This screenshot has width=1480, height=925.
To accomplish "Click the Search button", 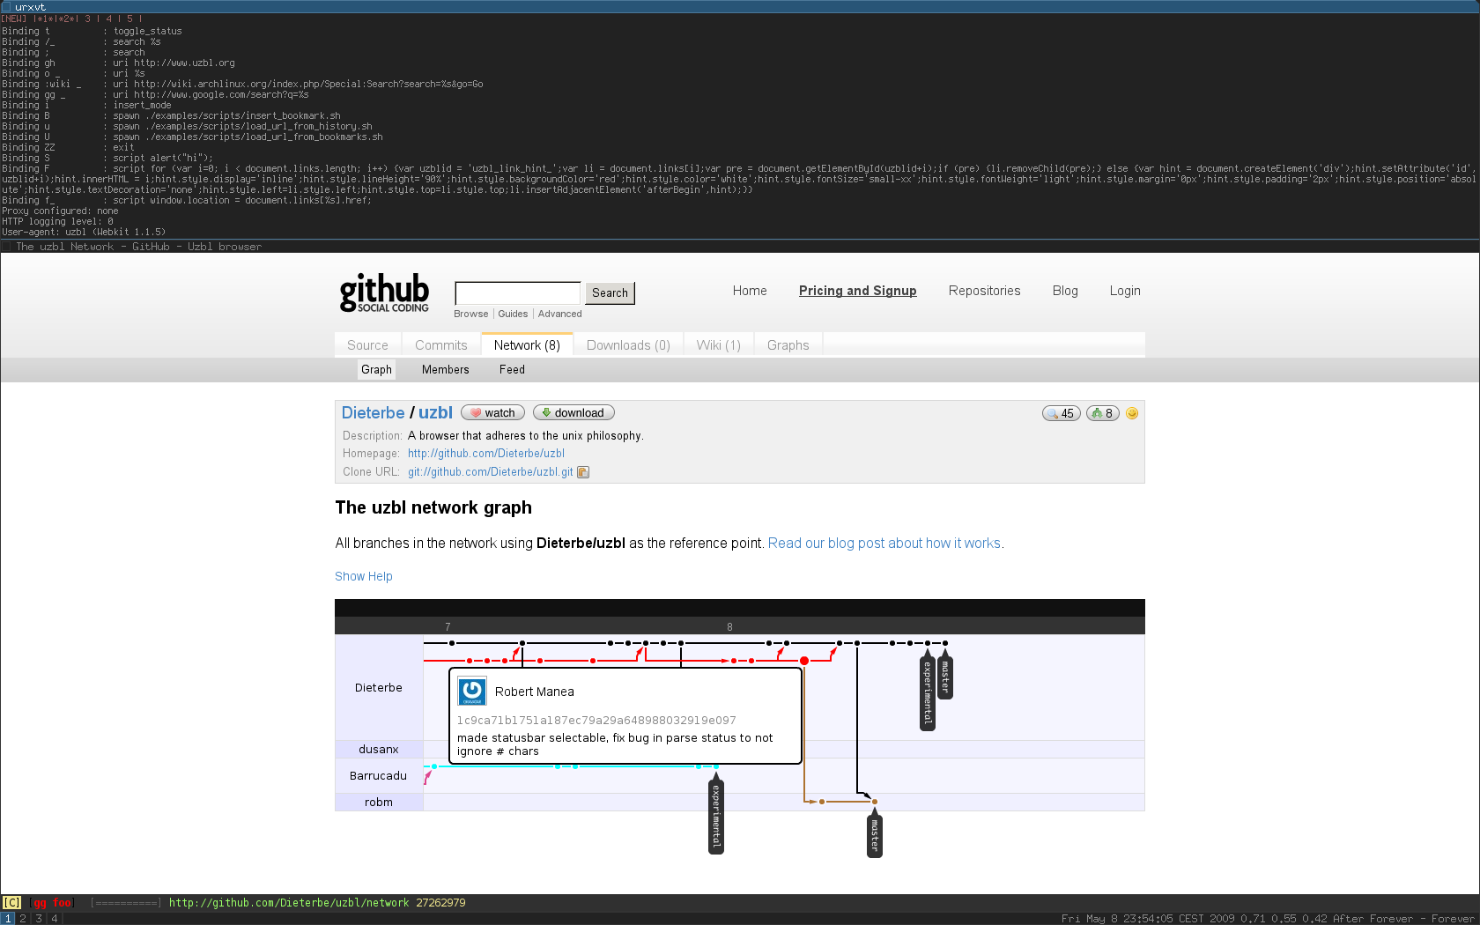I will coord(610,293).
